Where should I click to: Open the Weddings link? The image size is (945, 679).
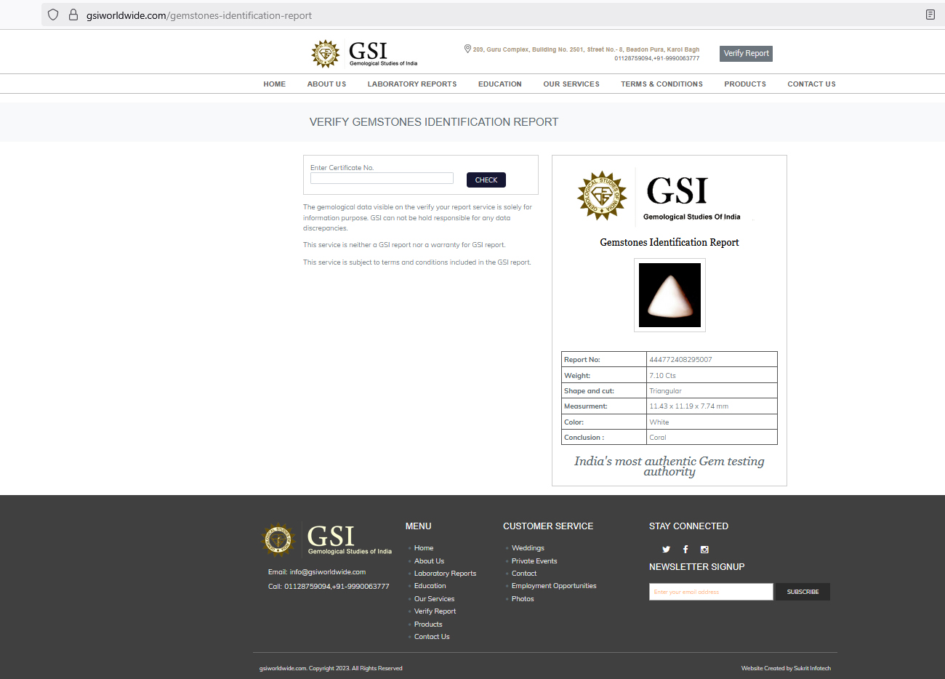click(x=528, y=548)
